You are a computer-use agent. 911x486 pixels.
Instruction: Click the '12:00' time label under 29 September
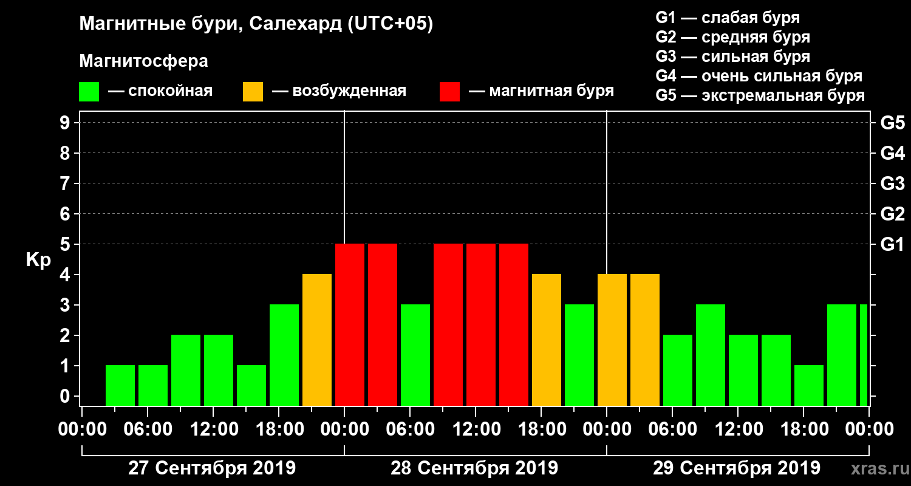click(738, 429)
